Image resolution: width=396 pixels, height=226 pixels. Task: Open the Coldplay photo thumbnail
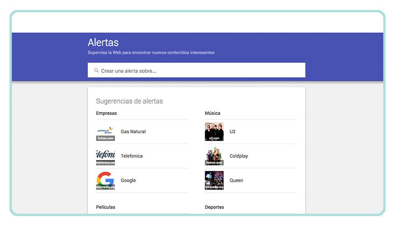(214, 156)
